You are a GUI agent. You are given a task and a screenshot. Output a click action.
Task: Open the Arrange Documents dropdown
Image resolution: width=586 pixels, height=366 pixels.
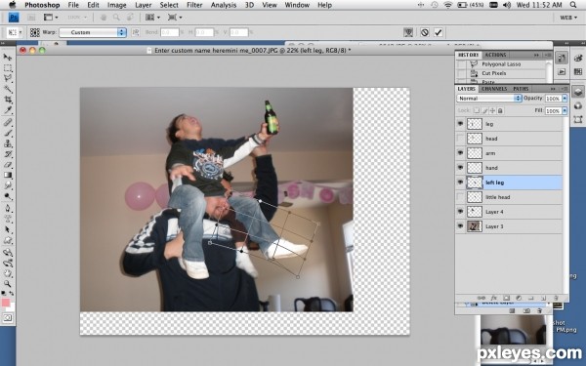click(152, 18)
